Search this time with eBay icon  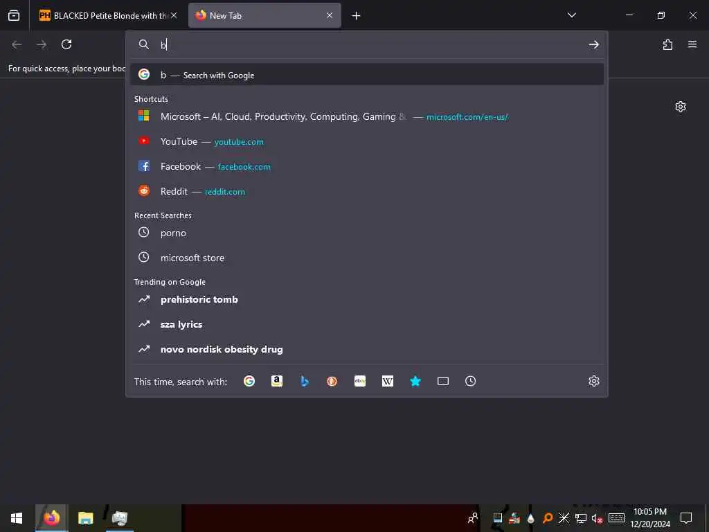pos(360,382)
